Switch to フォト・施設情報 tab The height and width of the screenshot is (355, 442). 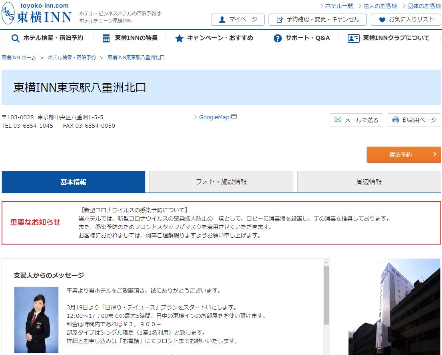click(x=221, y=182)
